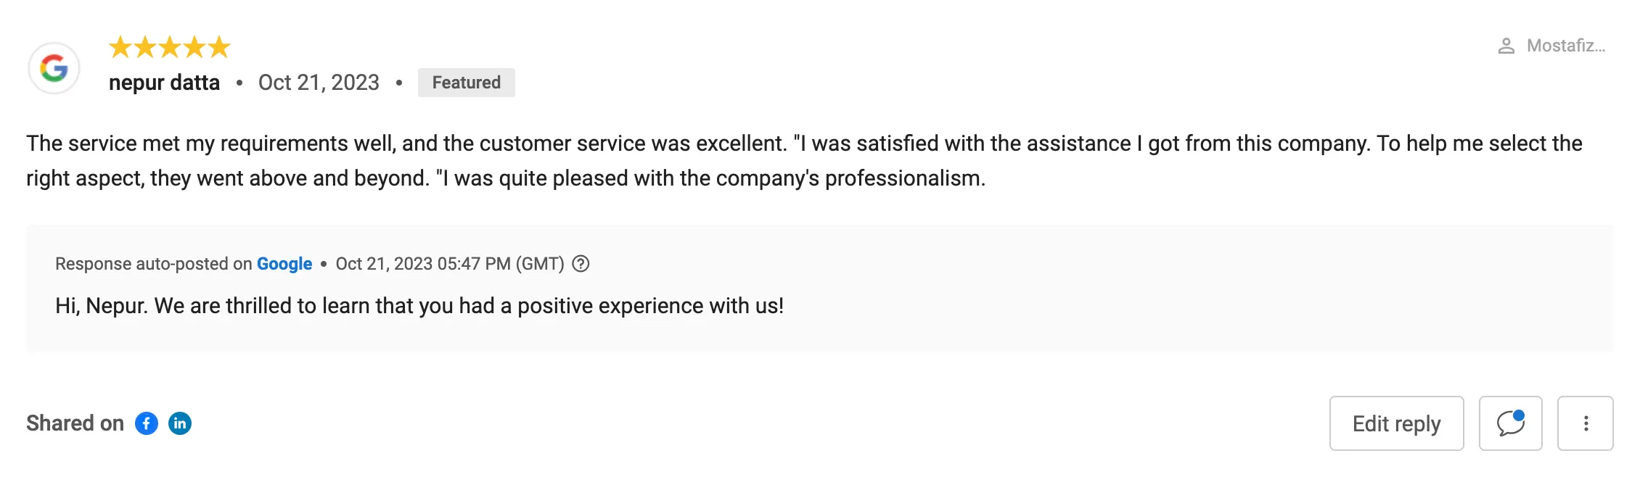The height and width of the screenshot is (477, 1640).
Task: Click the review text paragraph
Action: [x=804, y=161]
